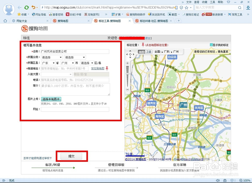Open the 广州 city dropdown
The image size is (252, 183).
click(68, 63)
